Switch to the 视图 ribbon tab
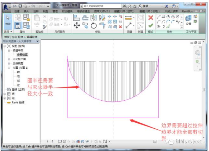The width and height of the screenshot is (209, 151). 45,11
